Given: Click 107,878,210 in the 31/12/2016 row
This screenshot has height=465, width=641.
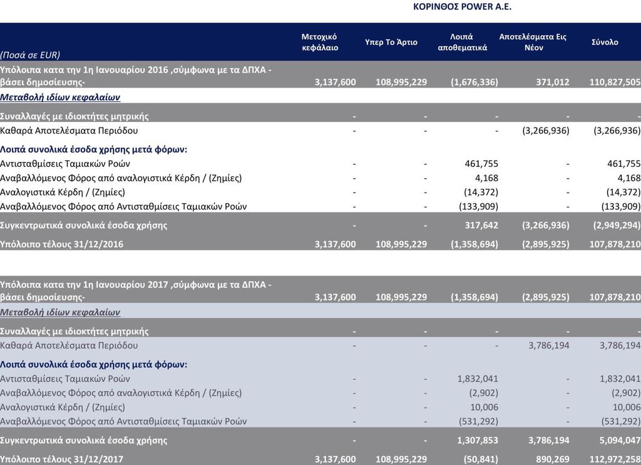Looking at the screenshot, I should (615, 244).
